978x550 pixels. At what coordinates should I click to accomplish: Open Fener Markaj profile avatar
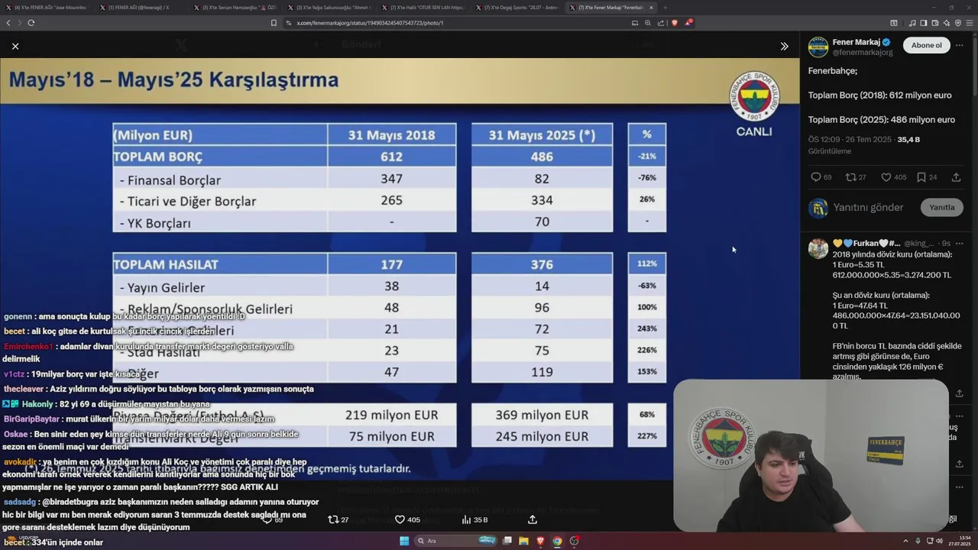[818, 47]
